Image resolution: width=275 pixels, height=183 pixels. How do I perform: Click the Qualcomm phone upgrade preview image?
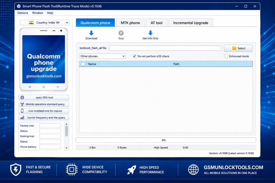tap(44, 59)
